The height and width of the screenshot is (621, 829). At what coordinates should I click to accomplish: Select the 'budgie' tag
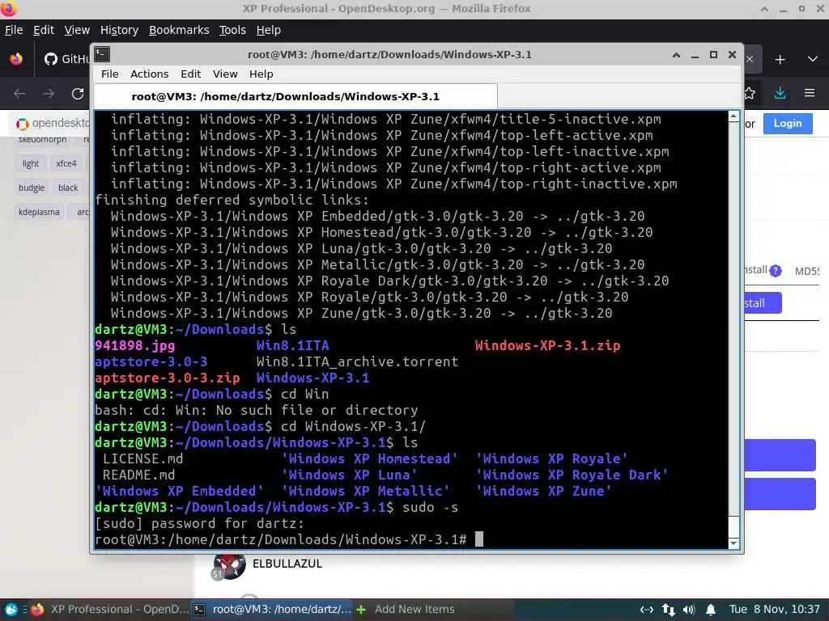tap(32, 188)
